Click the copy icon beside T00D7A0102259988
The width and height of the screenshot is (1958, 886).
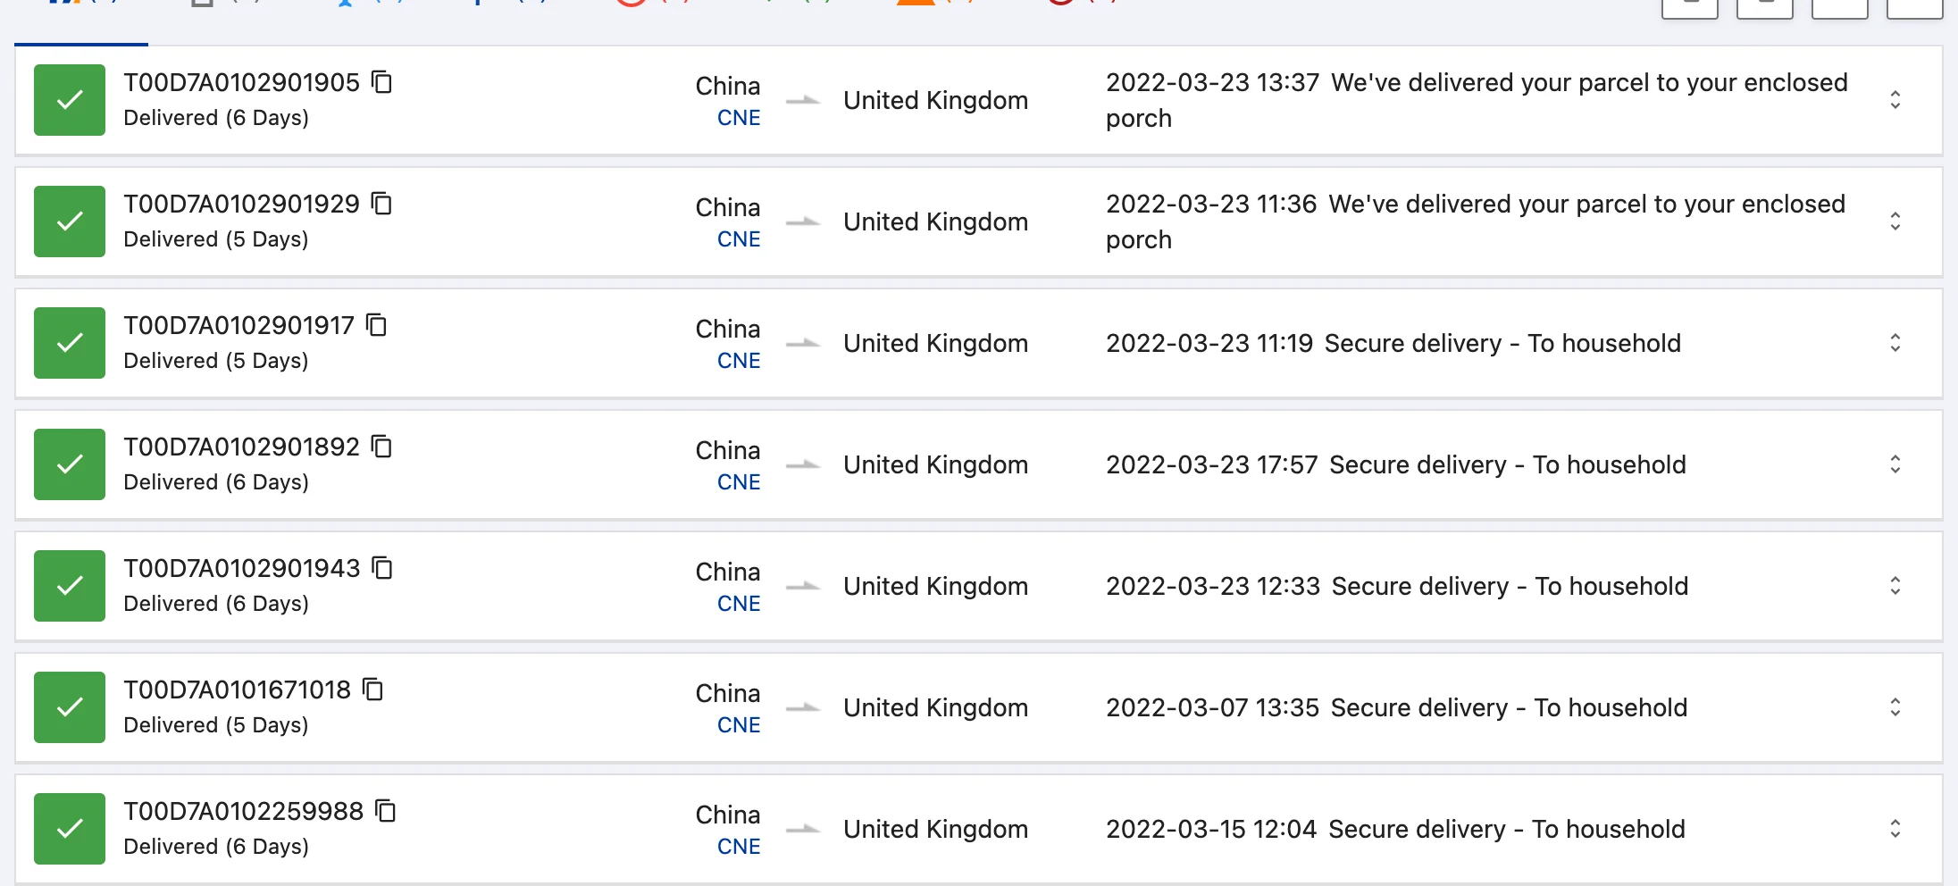(x=386, y=811)
